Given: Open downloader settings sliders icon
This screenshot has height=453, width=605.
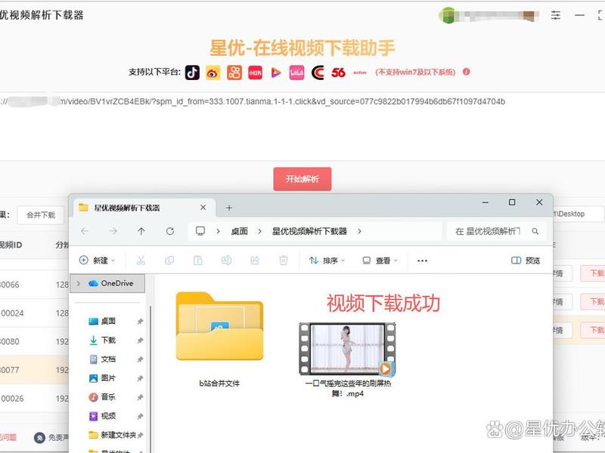Looking at the screenshot, I should coord(556,15).
